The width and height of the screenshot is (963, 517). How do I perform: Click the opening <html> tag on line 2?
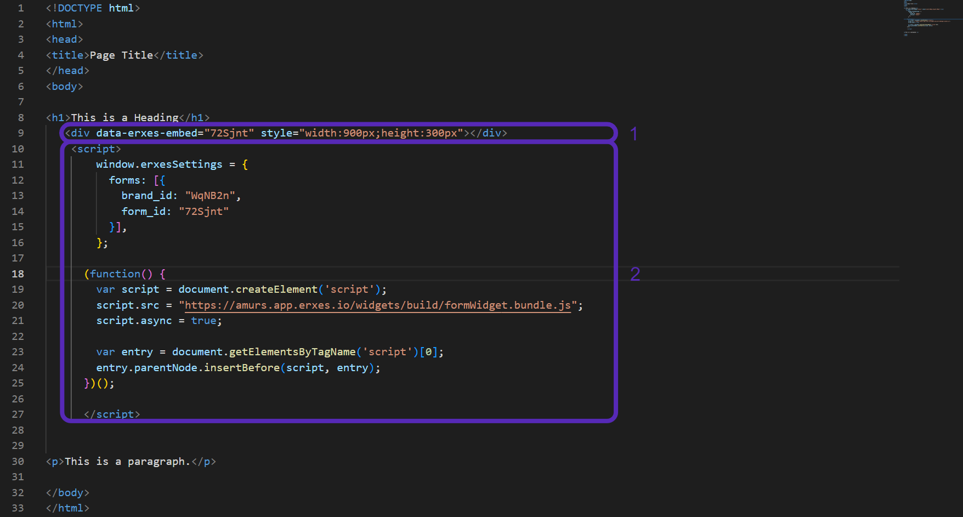coord(64,24)
